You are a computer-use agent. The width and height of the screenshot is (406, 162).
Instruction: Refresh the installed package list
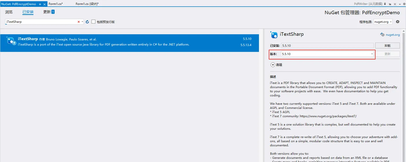pyautogui.click(x=87, y=22)
